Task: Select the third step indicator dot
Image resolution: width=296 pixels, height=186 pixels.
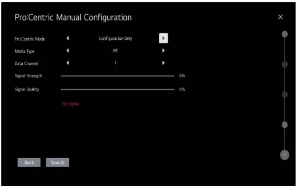Action: (285, 94)
